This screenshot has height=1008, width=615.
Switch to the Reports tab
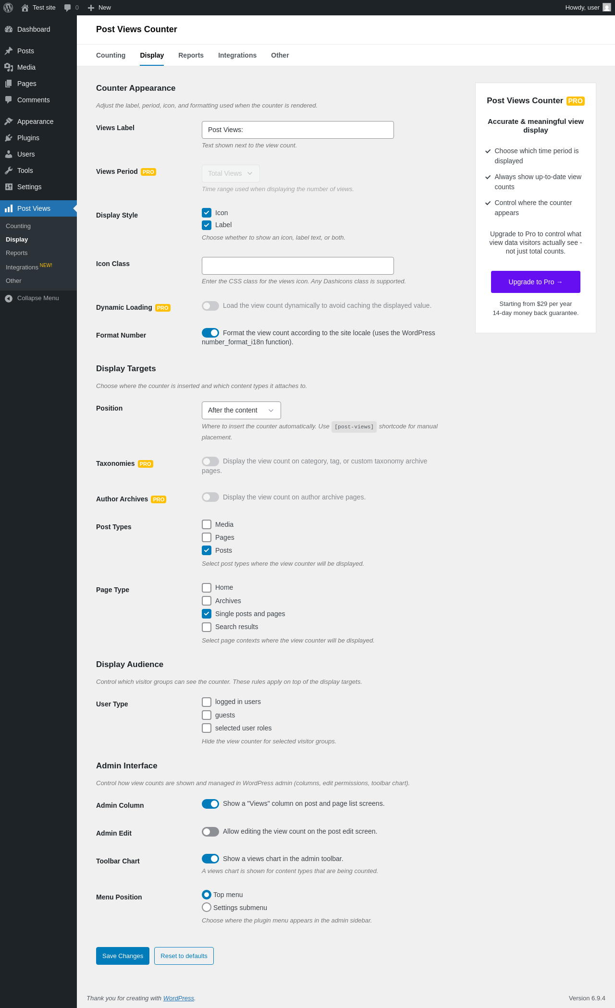click(191, 55)
